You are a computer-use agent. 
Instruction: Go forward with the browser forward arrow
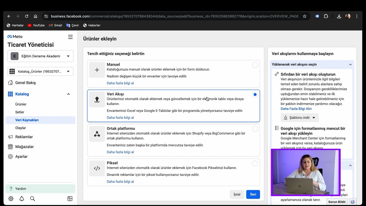[x=18, y=16]
